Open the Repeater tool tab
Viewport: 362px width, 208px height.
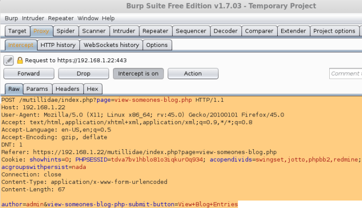point(155,31)
